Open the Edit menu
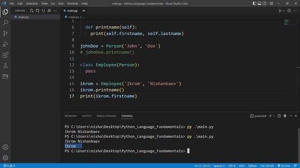The width and height of the screenshot is (300, 168). coord(20,3)
